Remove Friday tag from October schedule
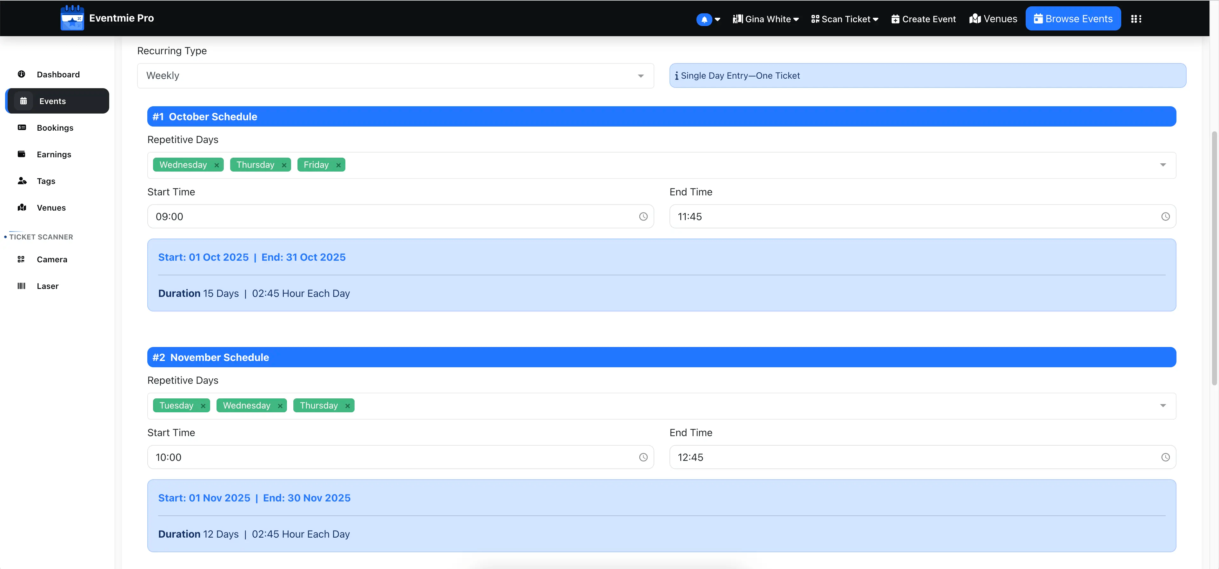 [338, 165]
